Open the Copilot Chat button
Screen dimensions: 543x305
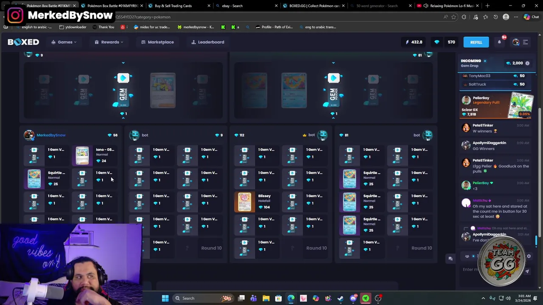(x=531, y=17)
